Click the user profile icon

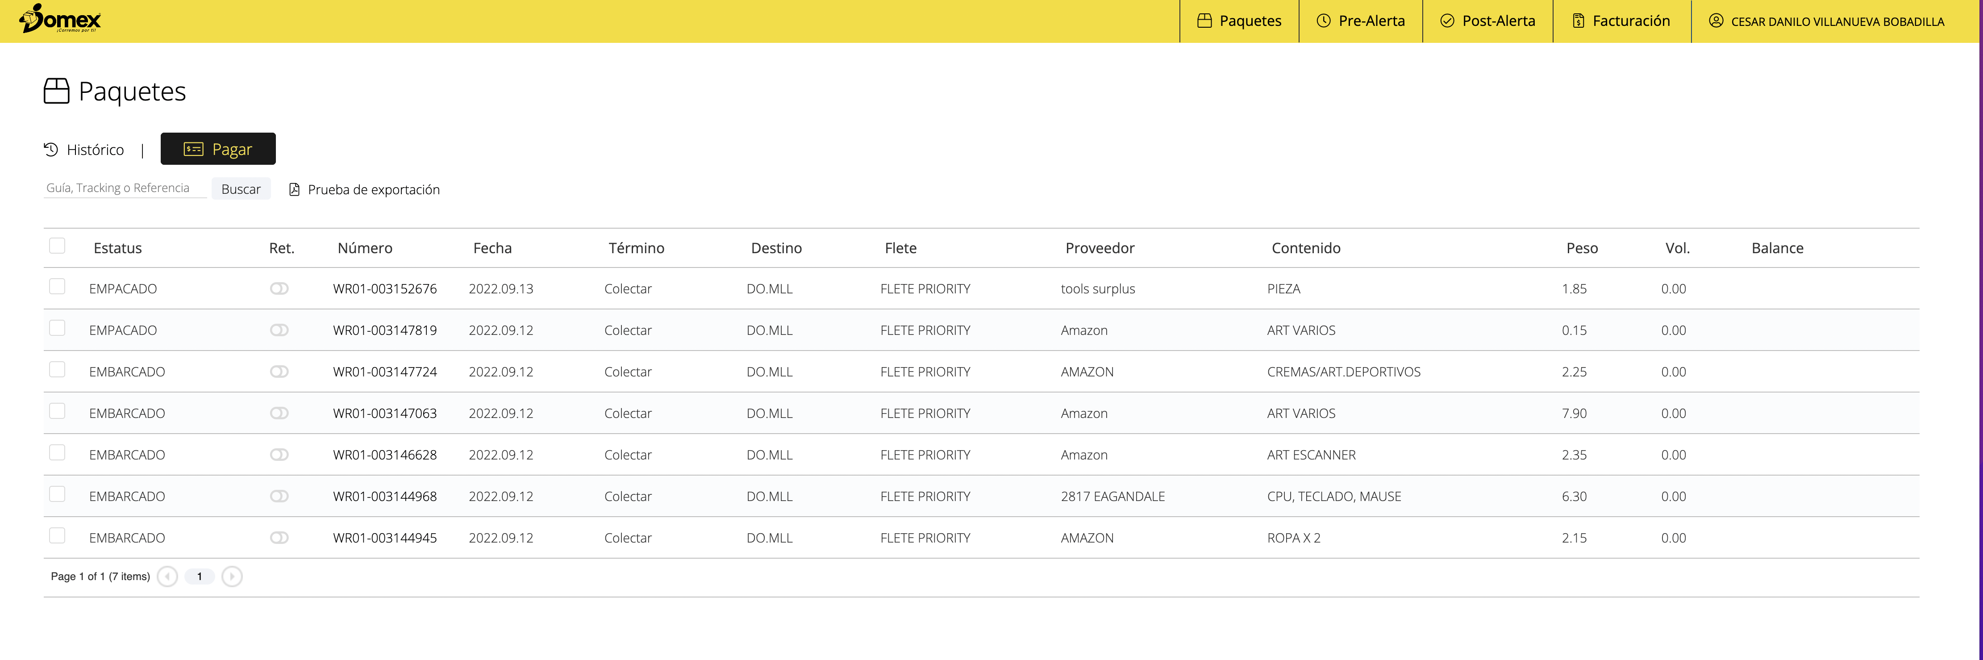(1716, 21)
